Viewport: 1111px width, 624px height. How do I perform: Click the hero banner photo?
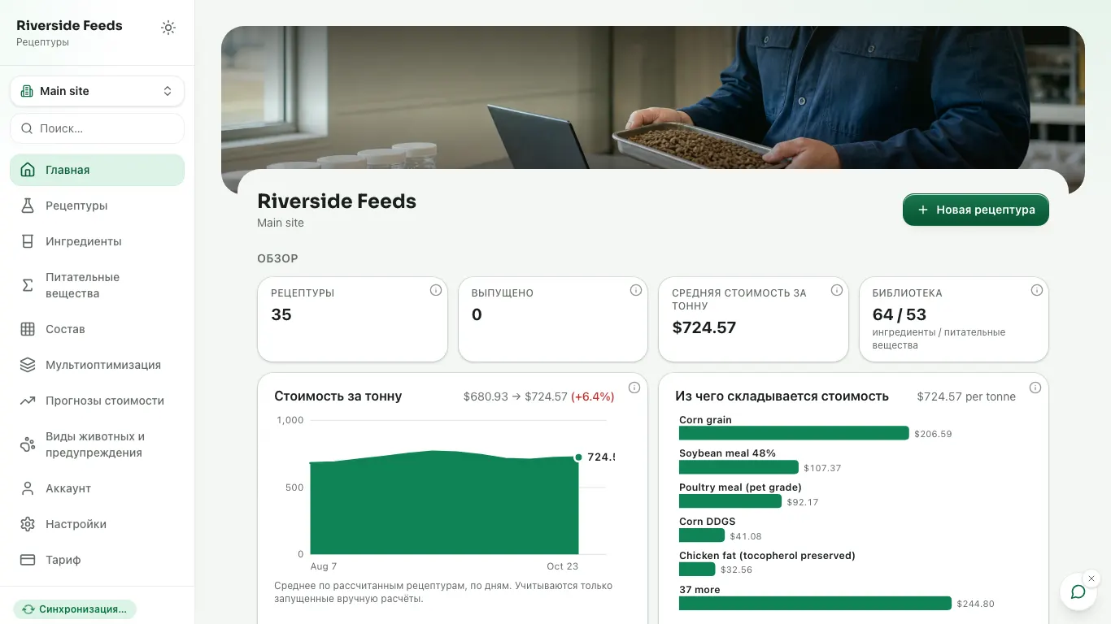pyautogui.click(x=653, y=97)
